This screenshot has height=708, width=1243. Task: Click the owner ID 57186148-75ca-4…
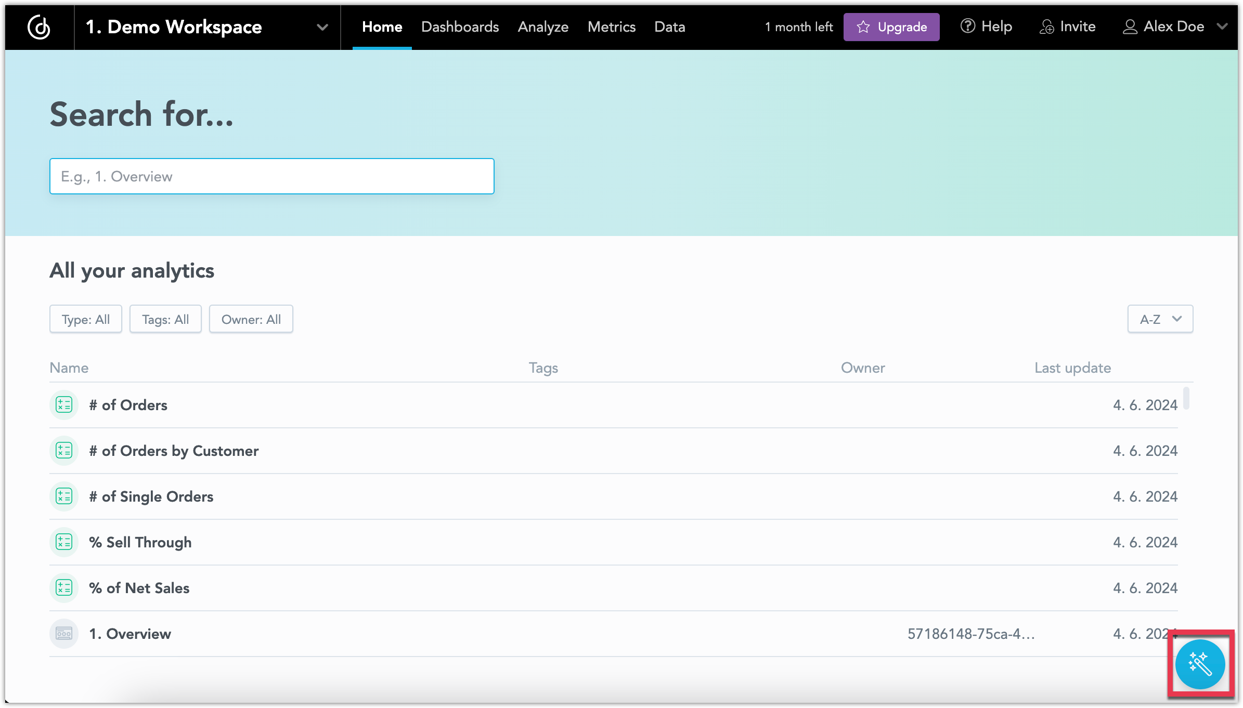click(x=971, y=634)
